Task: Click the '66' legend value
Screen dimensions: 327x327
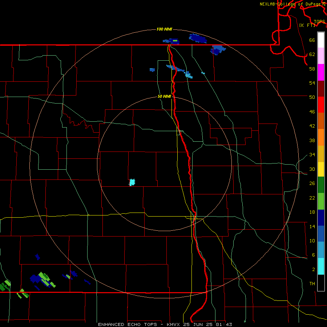Action: [312, 40]
